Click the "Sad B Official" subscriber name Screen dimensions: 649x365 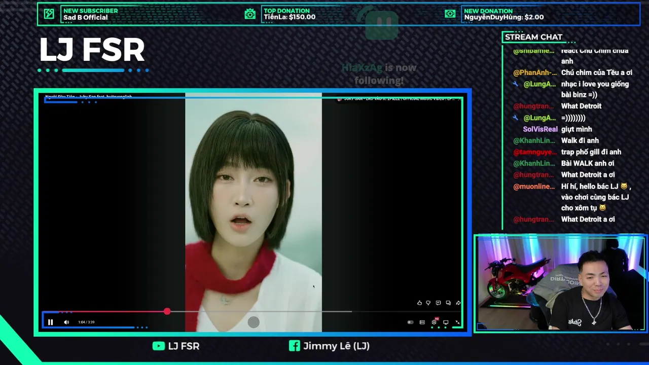(x=86, y=17)
